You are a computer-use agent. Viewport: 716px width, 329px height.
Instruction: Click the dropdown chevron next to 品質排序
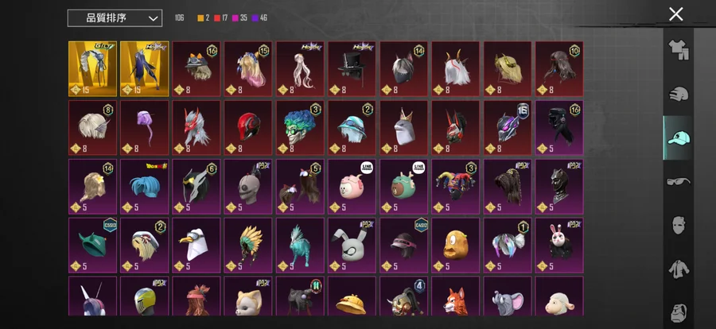pyautogui.click(x=154, y=19)
